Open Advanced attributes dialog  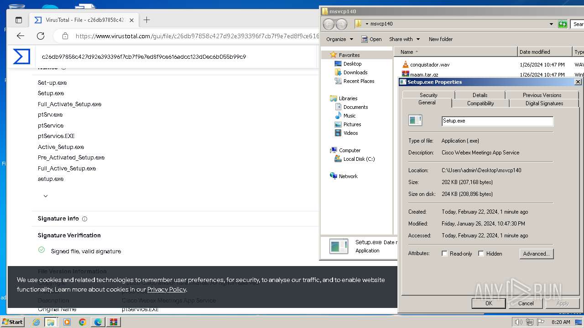click(536, 254)
